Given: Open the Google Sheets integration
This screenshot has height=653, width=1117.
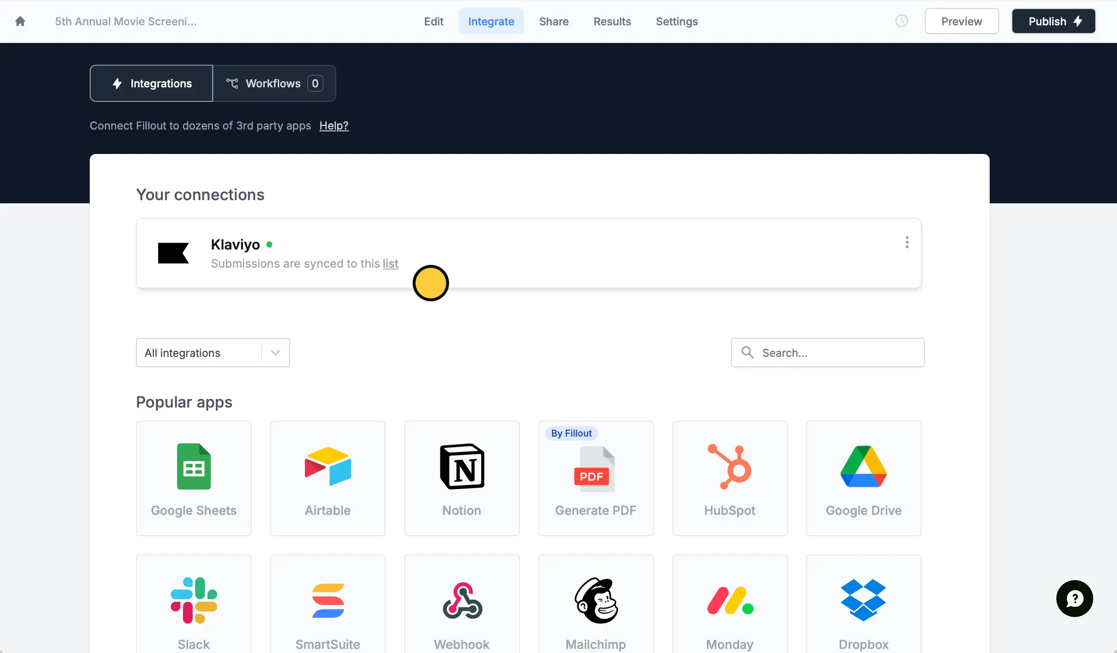Looking at the screenshot, I should 193,478.
